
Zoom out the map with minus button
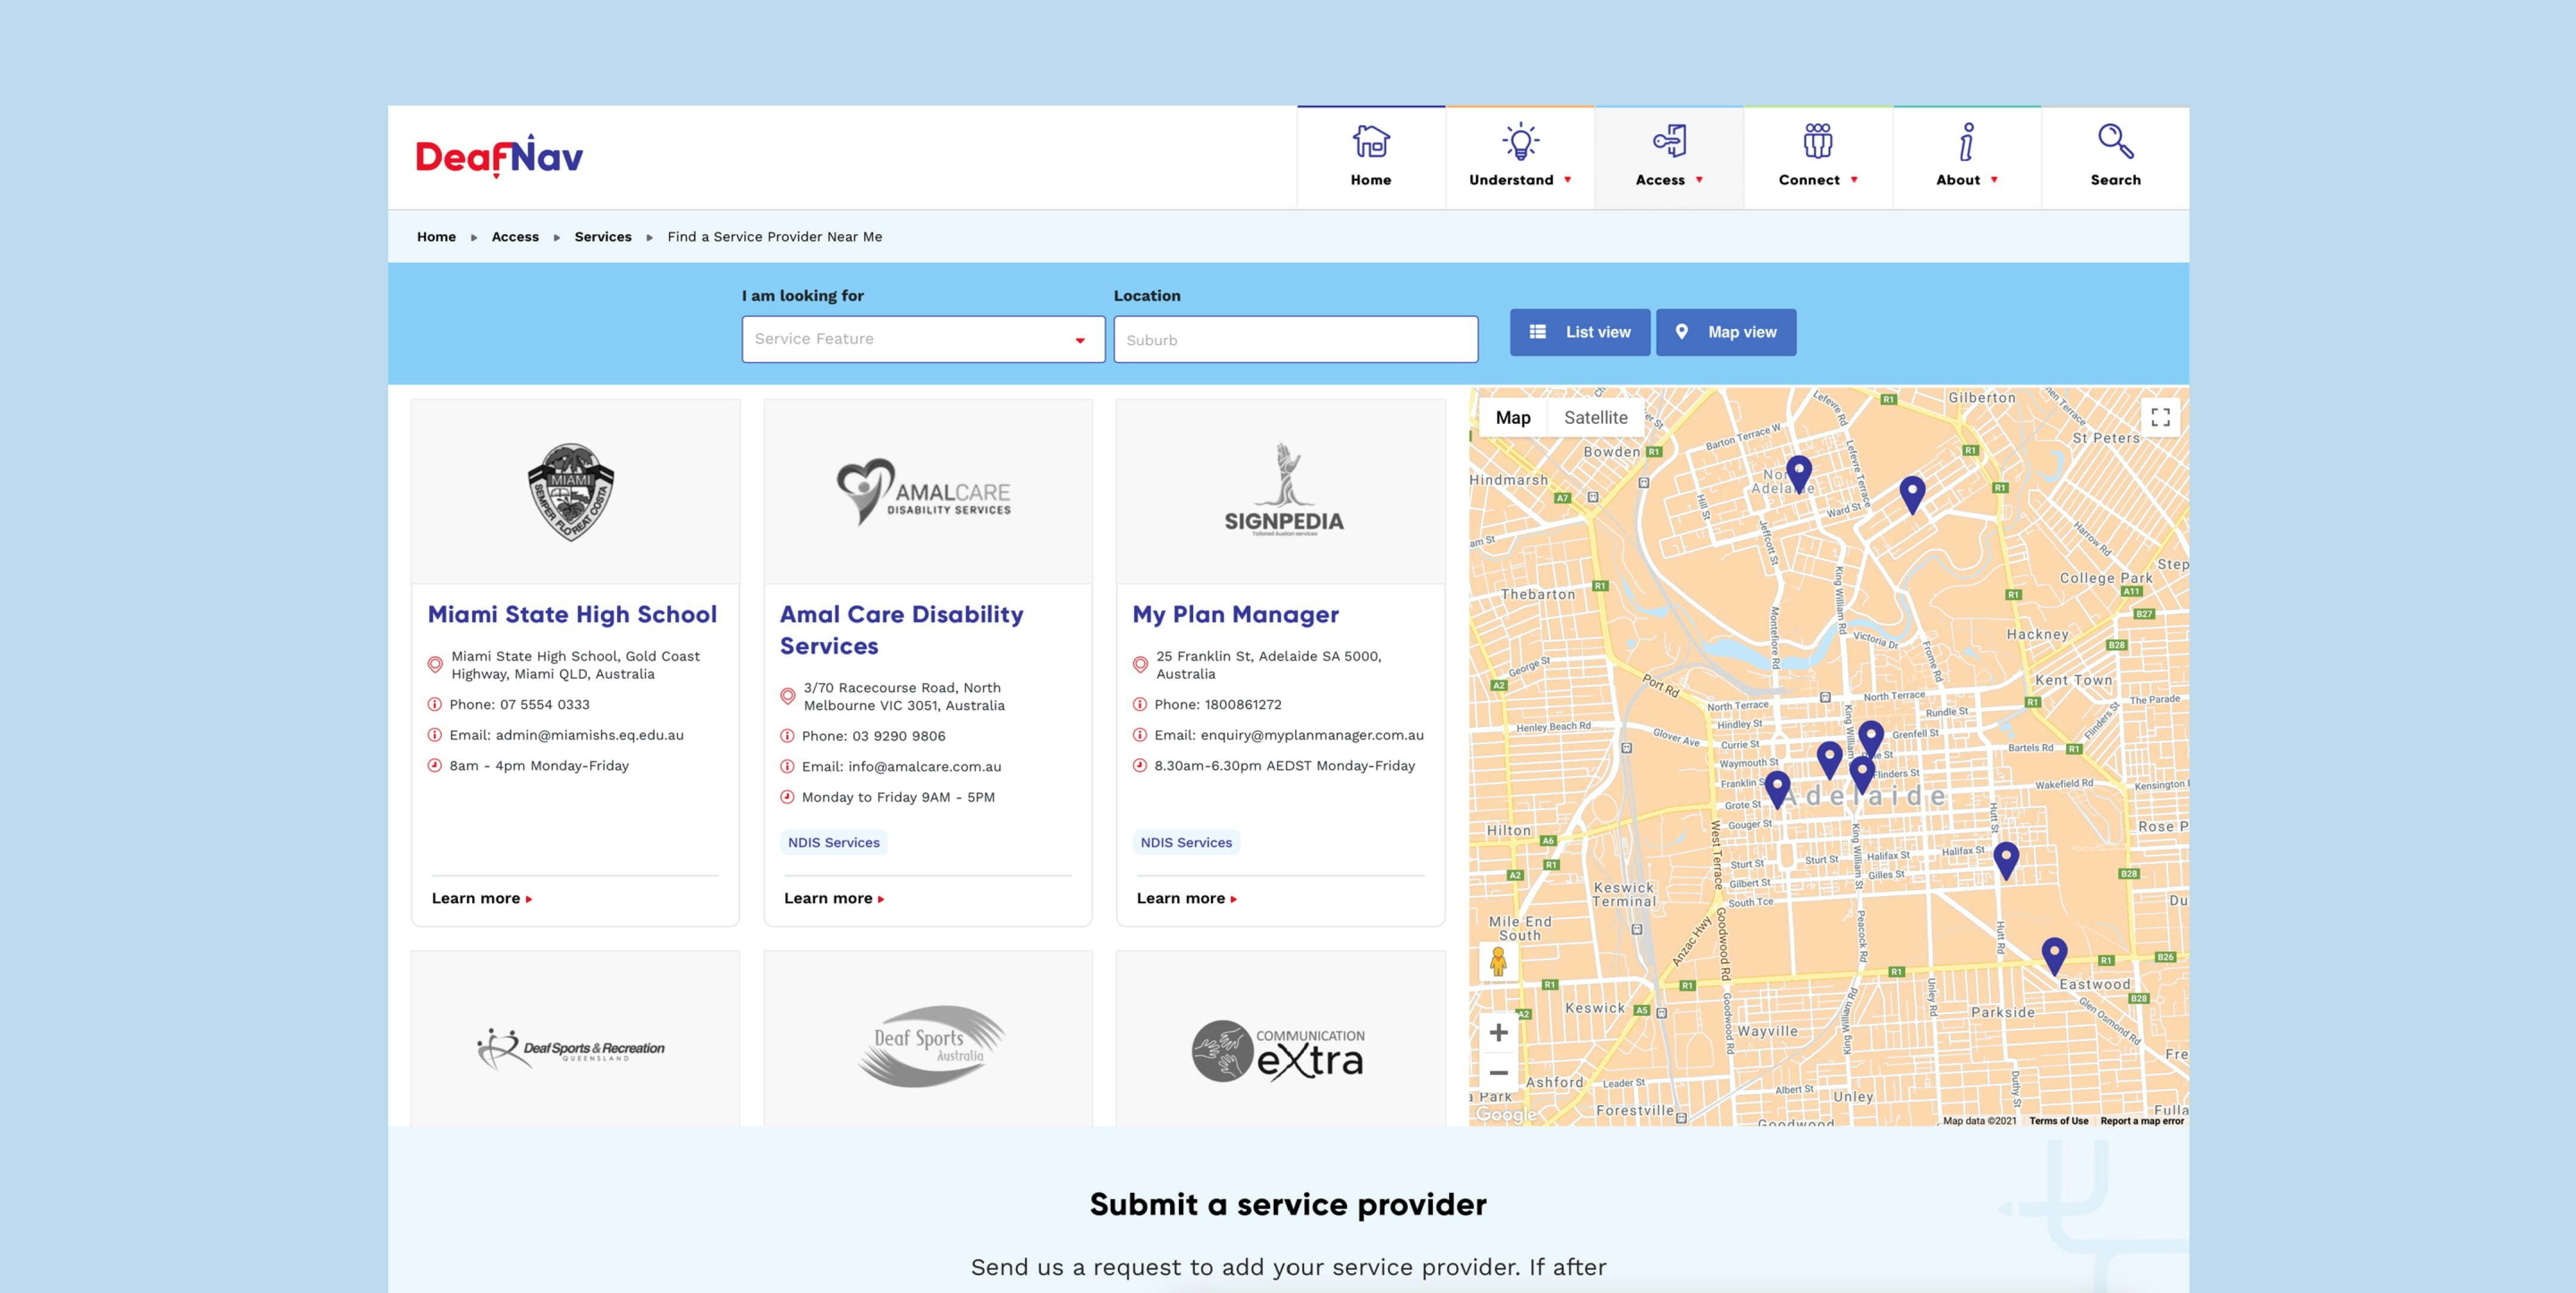(x=1498, y=1073)
